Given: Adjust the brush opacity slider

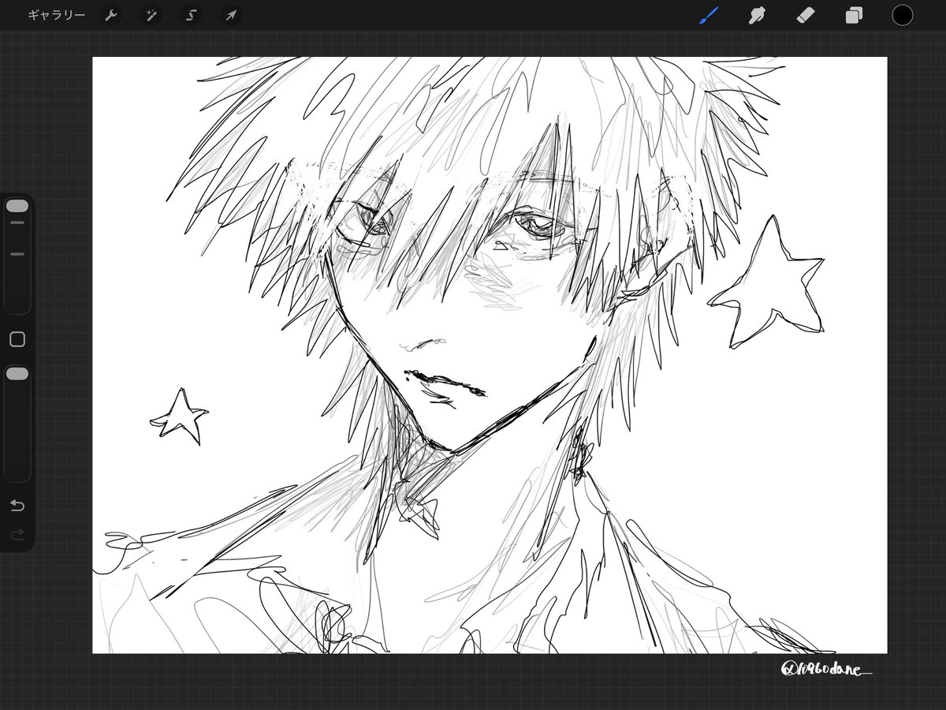Looking at the screenshot, I should [x=17, y=373].
